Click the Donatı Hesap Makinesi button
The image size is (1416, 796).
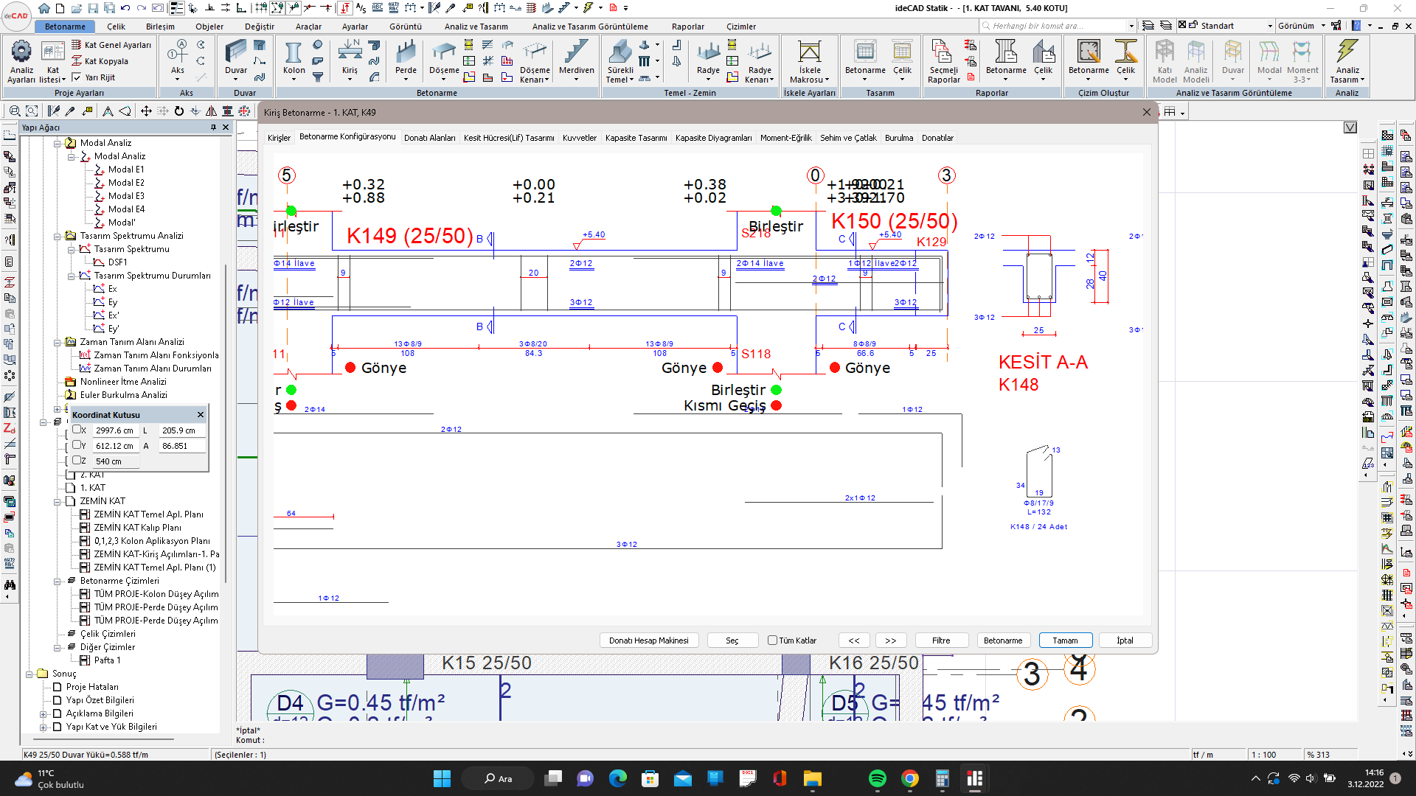[648, 640]
